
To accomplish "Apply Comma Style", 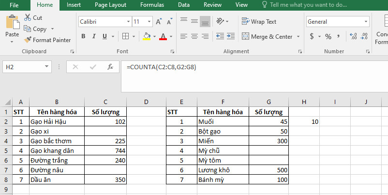I will click(338, 36).
